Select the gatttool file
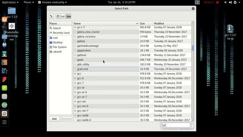Screen dimensions: 243x137 132,55
